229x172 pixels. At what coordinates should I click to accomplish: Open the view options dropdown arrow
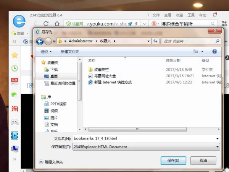pyautogui.click(x=202, y=52)
